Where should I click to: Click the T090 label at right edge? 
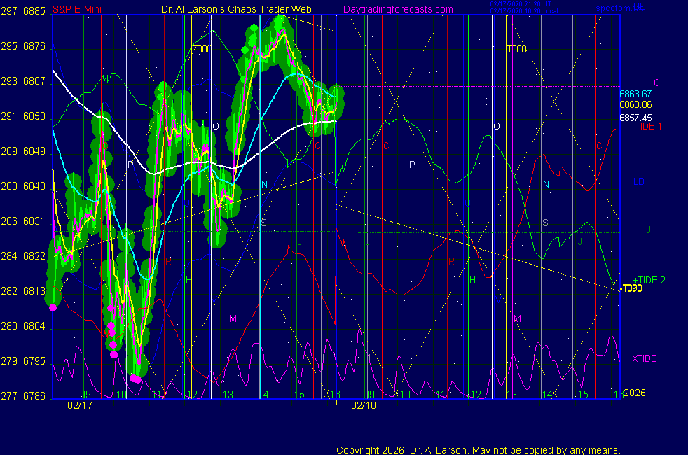tap(632, 288)
